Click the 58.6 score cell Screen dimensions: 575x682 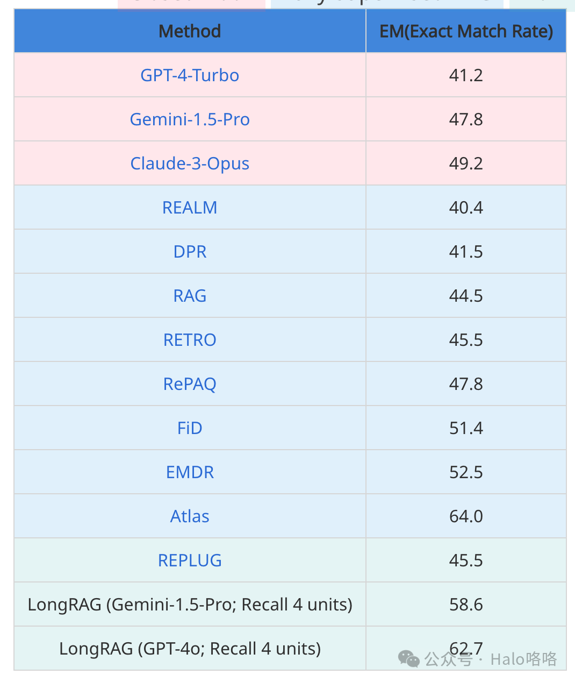(466, 605)
